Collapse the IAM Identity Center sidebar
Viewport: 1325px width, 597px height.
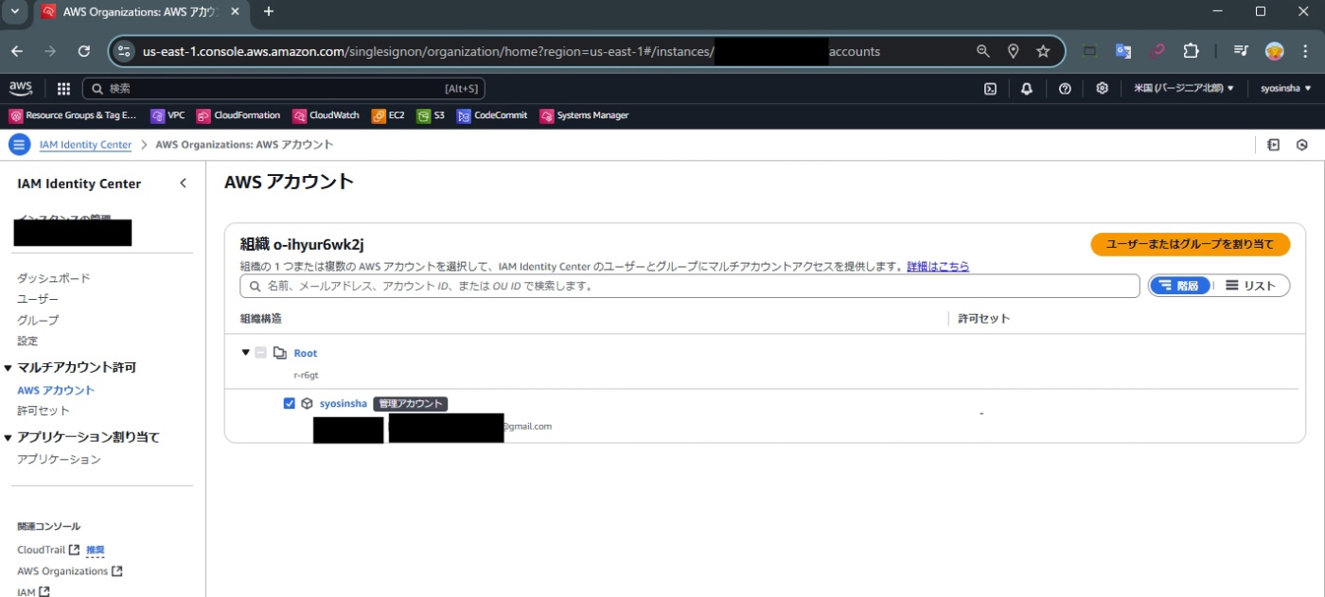pos(184,184)
